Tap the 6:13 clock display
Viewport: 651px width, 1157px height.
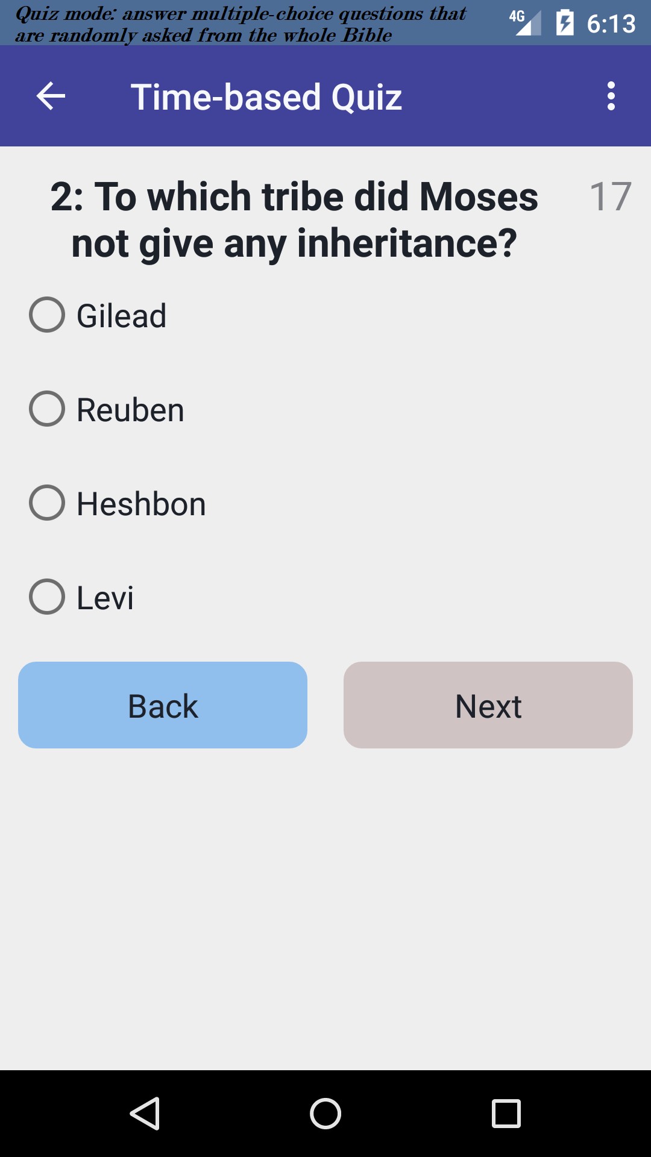point(611,24)
